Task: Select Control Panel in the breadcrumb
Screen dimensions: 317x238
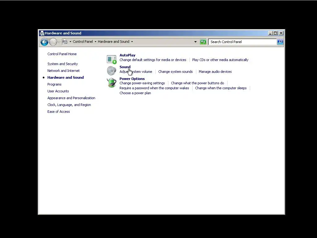Action: coord(83,42)
